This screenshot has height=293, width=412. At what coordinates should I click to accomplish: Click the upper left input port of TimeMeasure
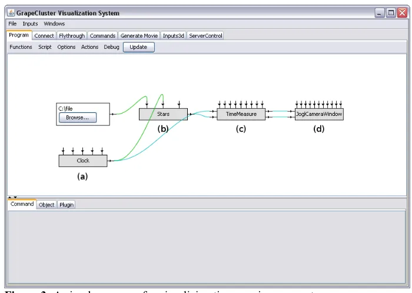point(213,111)
